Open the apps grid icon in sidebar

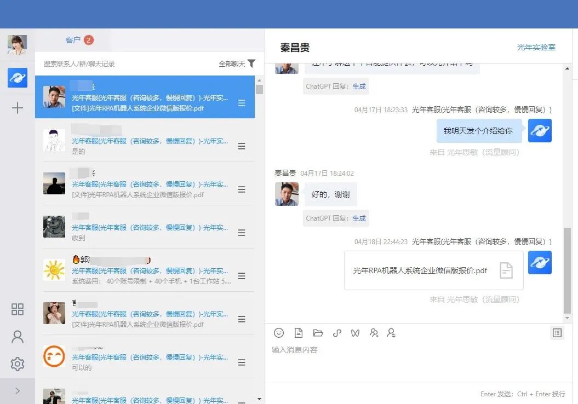(x=18, y=309)
